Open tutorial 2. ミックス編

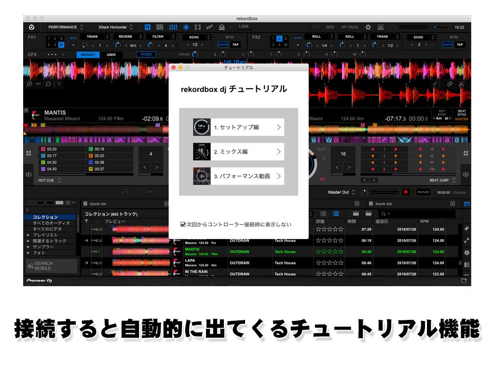coord(238,151)
